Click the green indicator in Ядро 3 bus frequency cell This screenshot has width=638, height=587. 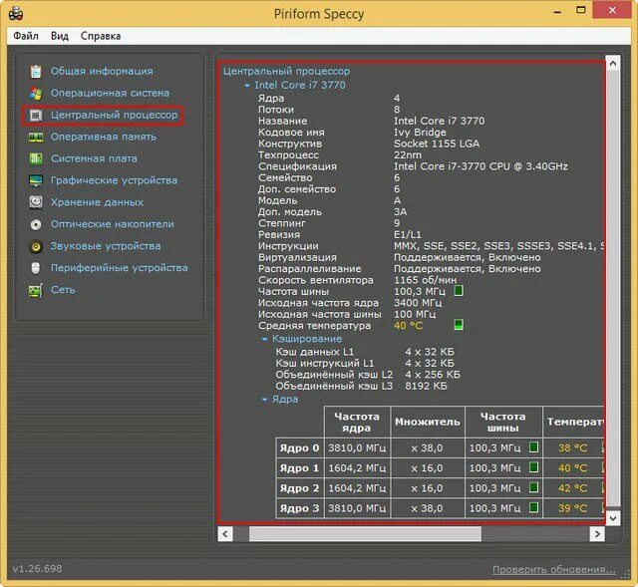point(534,507)
